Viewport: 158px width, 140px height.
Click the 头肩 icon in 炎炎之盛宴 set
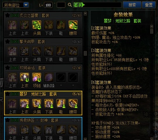click(x=37, y=25)
